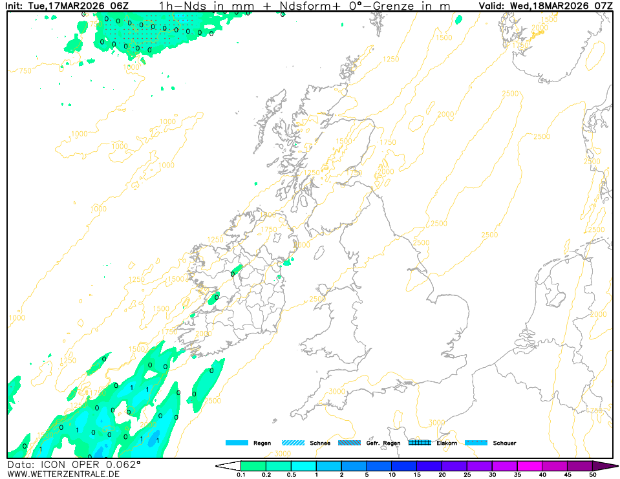
Task: Click the Regen legend swatch
Action: tap(237, 443)
